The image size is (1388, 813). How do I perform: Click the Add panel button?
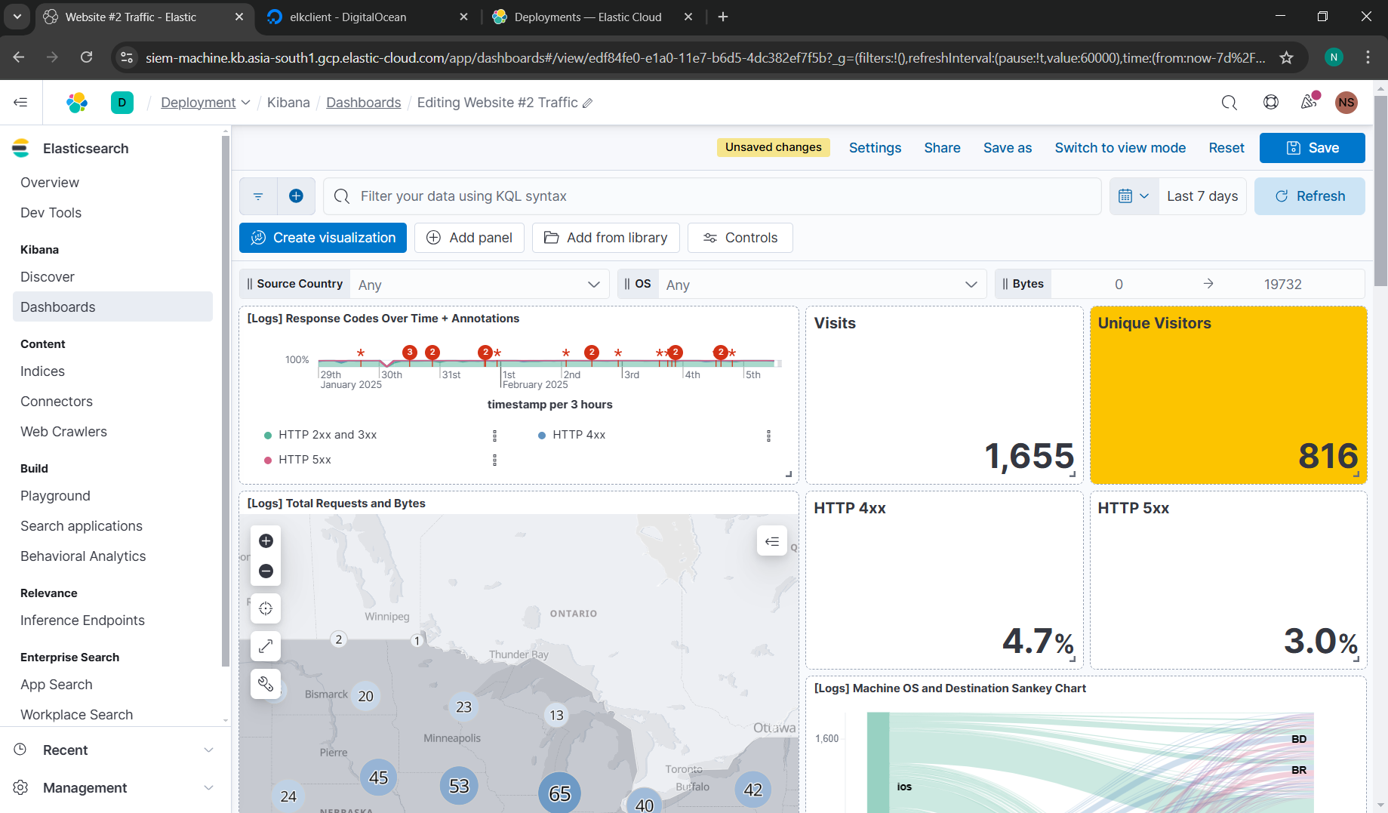coord(469,238)
